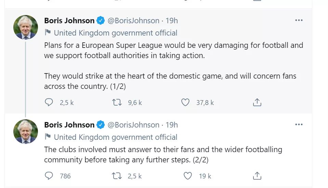Like the tweet with 37,8 k likes

point(185,102)
